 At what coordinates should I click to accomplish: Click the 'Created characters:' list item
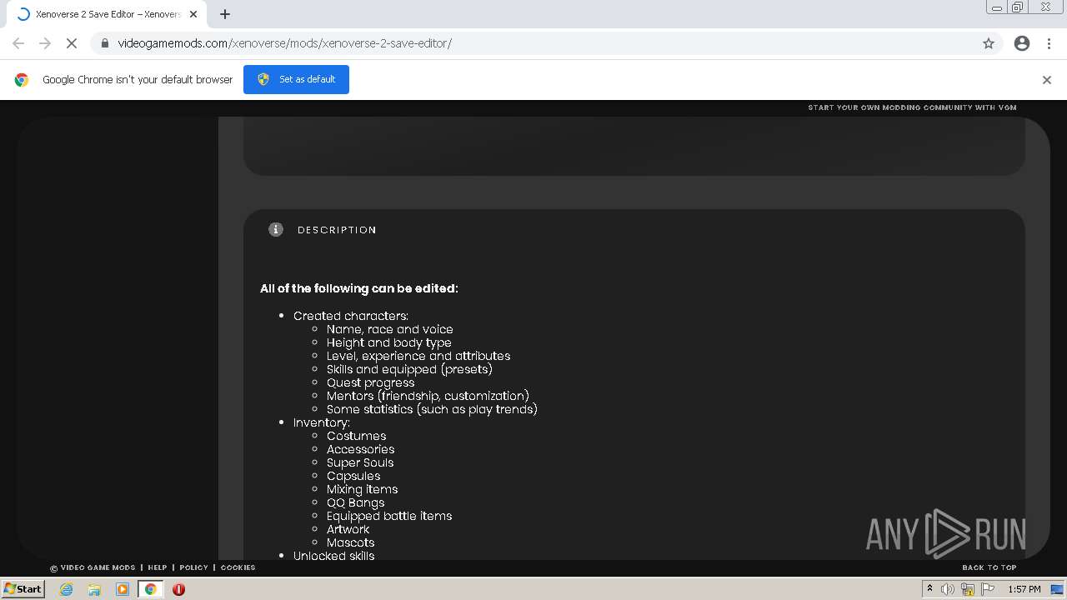[x=351, y=316]
